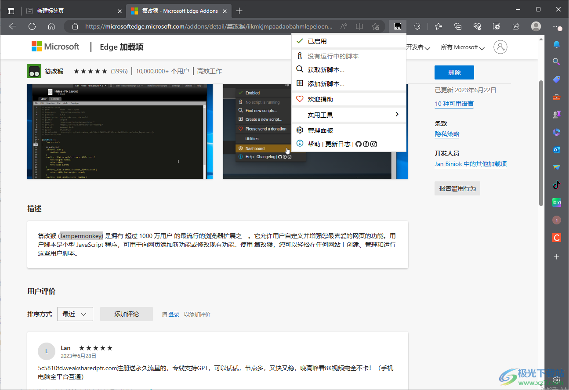This screenshot has width=569, height=390.
Task: Open Browser essentials heart icon
Action: (x=477, y=26)
